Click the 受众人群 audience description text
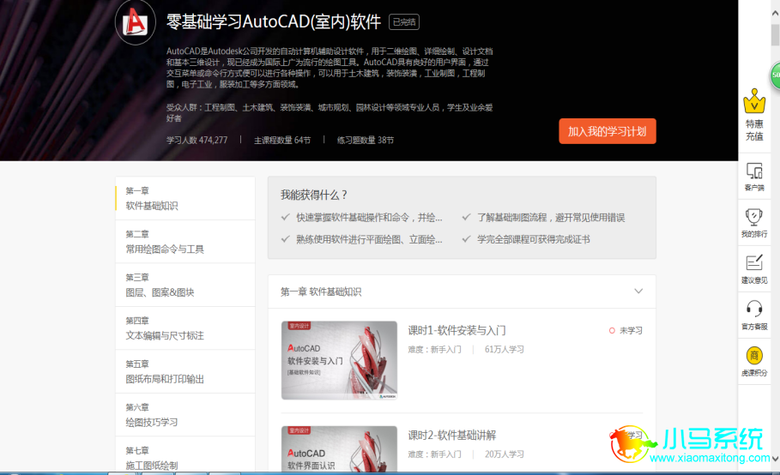780x475 pixels. coord(330,113)
